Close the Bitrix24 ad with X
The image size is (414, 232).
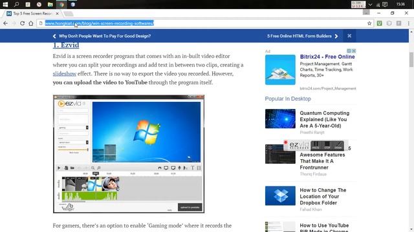pyautogui.click(x=354, y=51)
